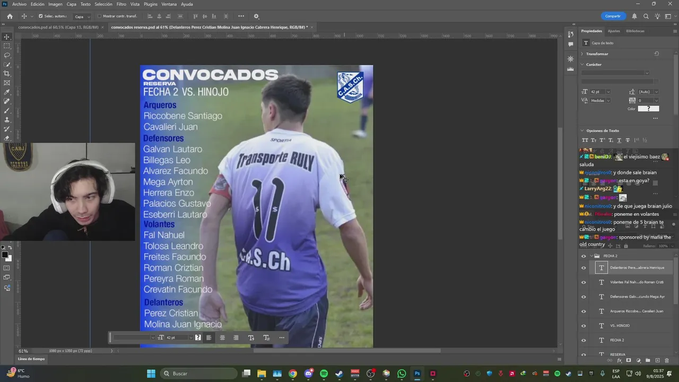Image resolution: width=679 pixels, height=382 pixels.
Task: Open the options bar settings gear
Action: point(256,16)
